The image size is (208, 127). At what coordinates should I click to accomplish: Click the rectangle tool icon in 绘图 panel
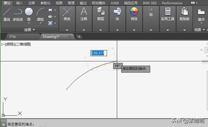click(50, 10)
